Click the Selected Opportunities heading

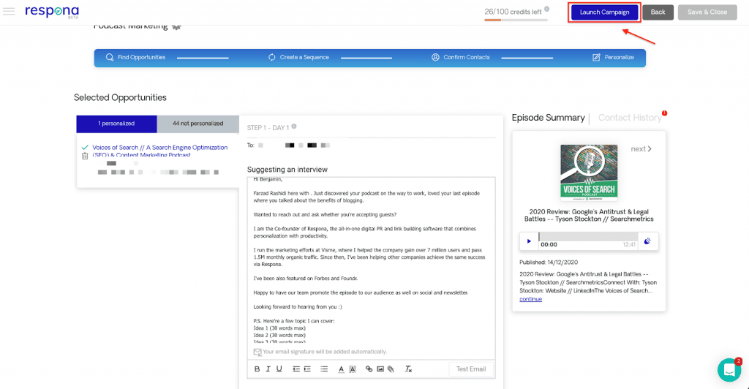120,97
